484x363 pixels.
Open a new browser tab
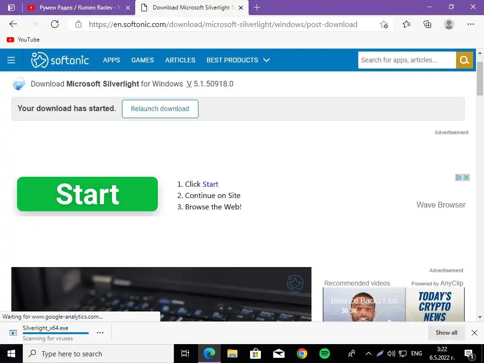click(257, 8)
